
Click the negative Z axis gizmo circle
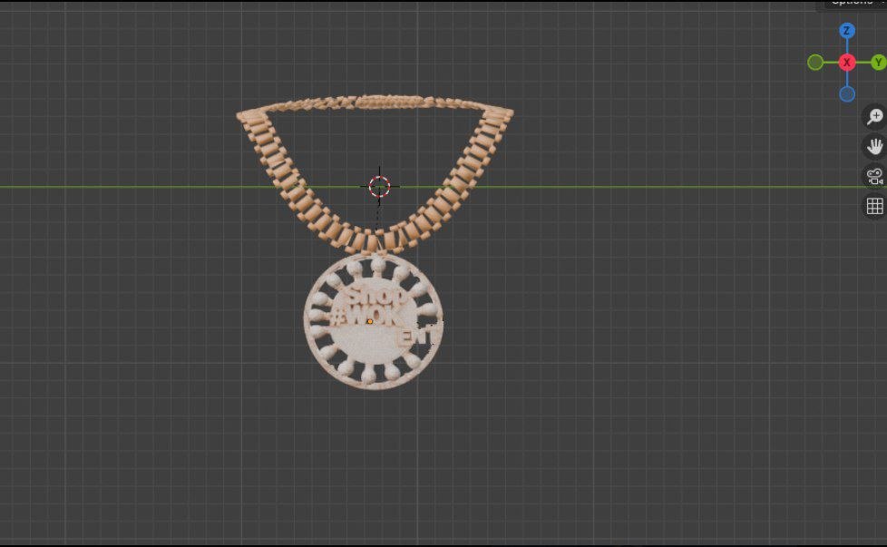pyautogui.click(x=847, y=94)
